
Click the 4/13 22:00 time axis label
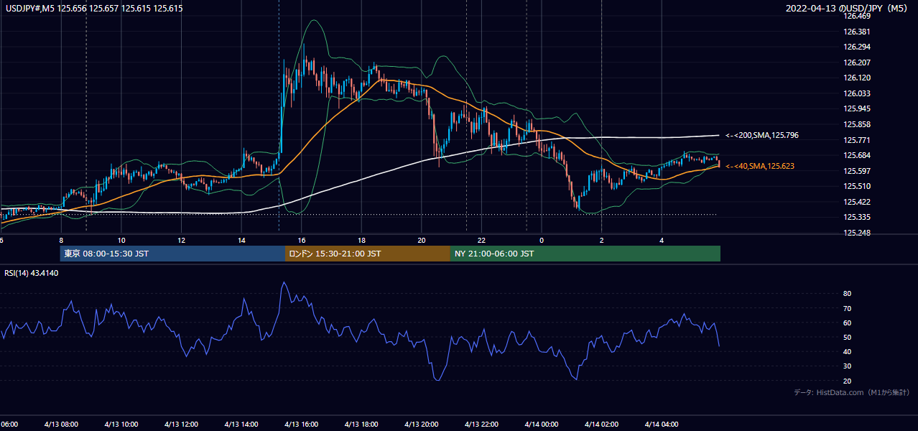481,424
